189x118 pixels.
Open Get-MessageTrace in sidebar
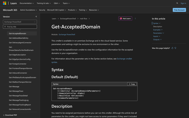pos(16,91)
